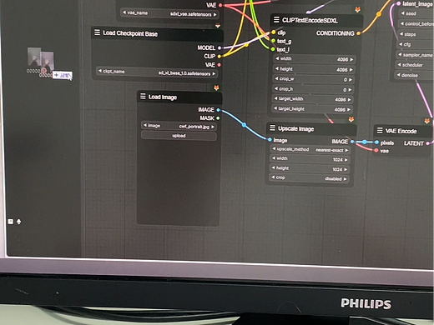Click the seed field on the sampler node
The width and height of the screenshot is (434, 325).
click(x=416, y=13)
